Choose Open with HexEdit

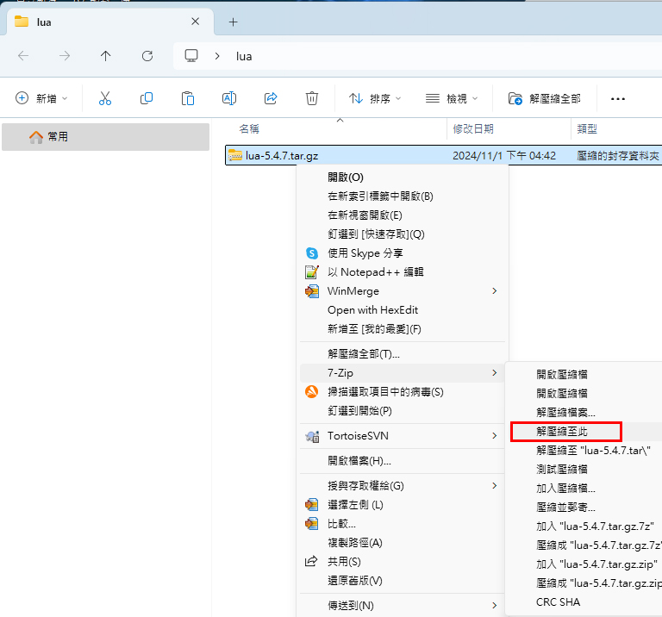tap(403, 309)
